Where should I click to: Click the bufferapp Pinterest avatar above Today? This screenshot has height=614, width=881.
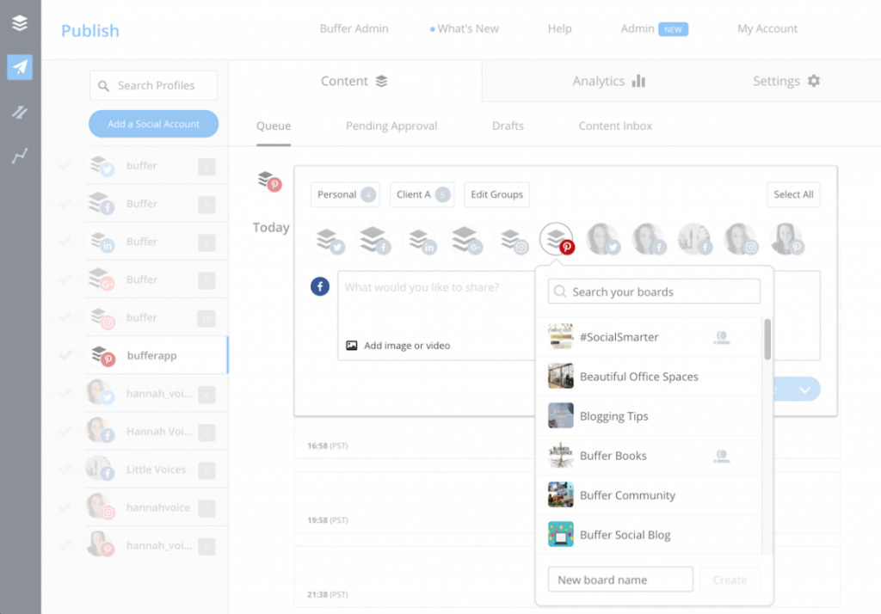(269, 181)
